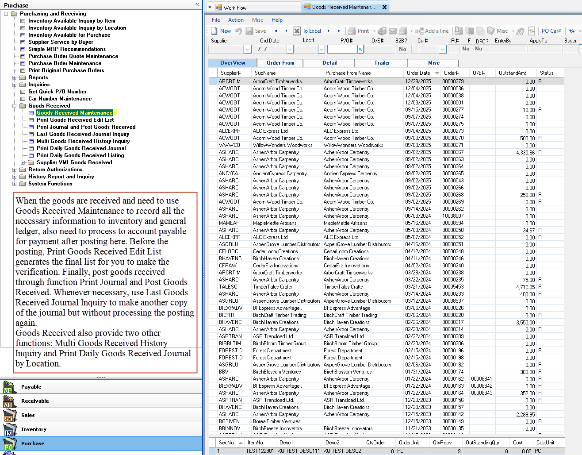
Task: Toggle the DFO? No field
Action: (x=479, y=49)
